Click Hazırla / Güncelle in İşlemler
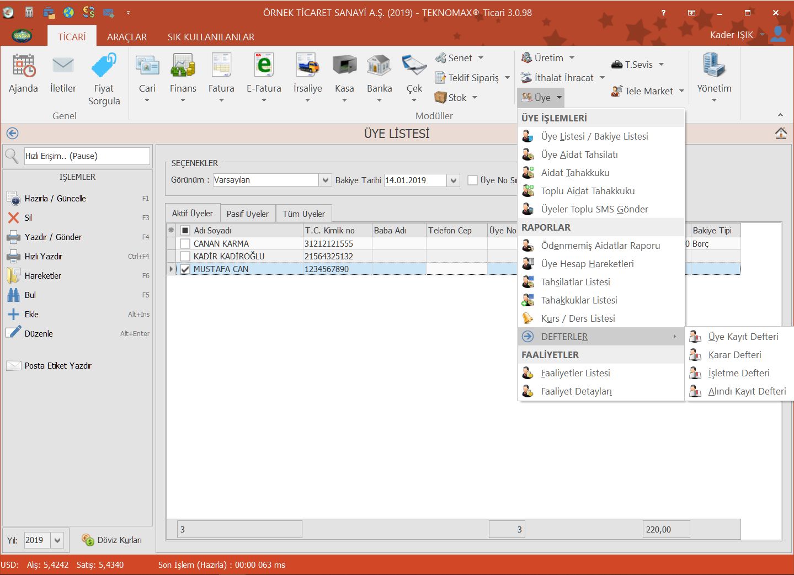794x575 pixels. (55, 199)
